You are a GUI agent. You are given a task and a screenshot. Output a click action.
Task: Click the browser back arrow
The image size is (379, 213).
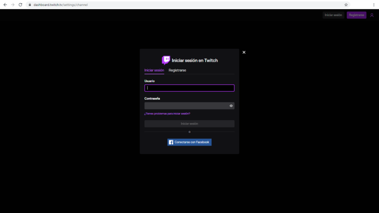pyautogui.click(x=5, y=5)
